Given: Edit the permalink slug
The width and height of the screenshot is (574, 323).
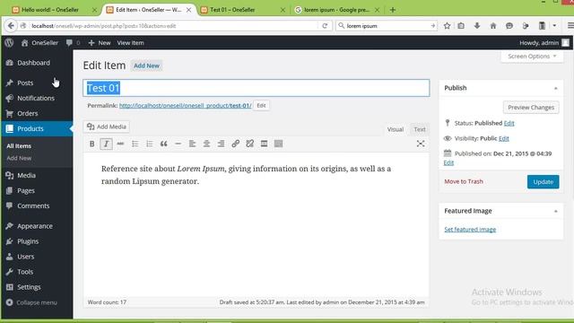Looking at the screenshot, I should coord(261,106).
